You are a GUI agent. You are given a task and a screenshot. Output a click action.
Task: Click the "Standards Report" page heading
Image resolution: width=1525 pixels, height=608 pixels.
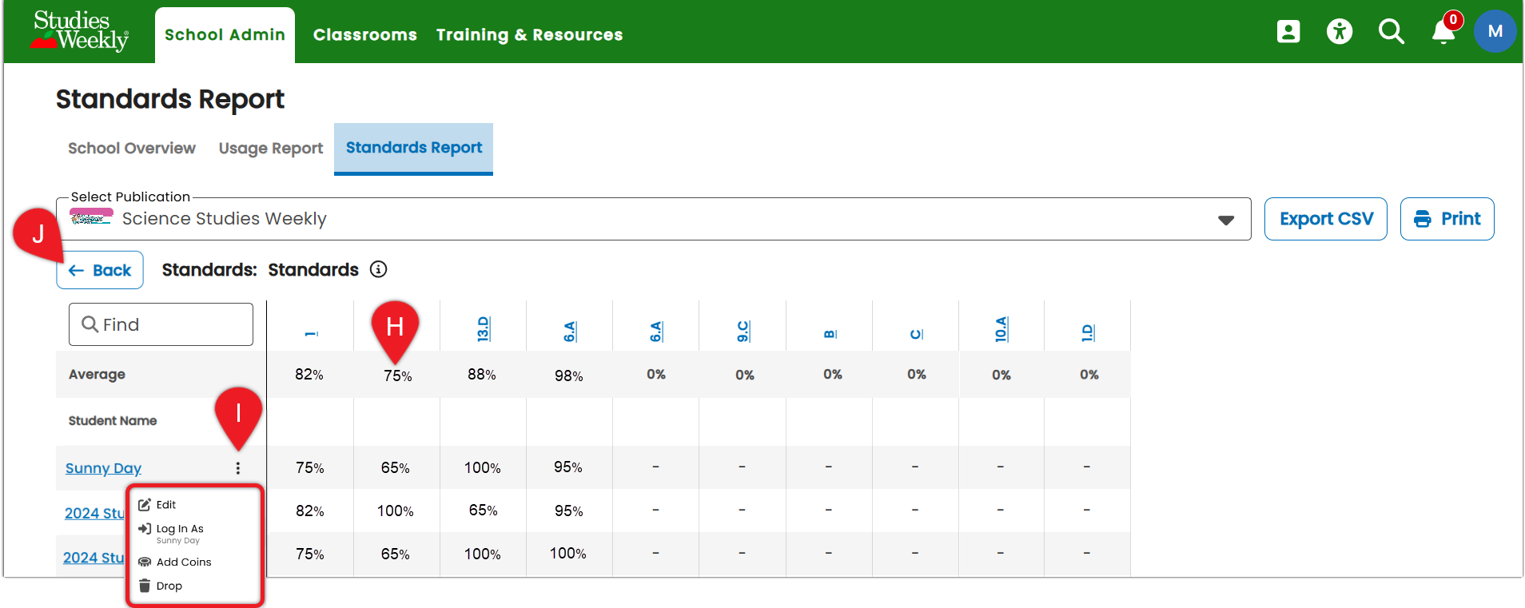[170, 99]
